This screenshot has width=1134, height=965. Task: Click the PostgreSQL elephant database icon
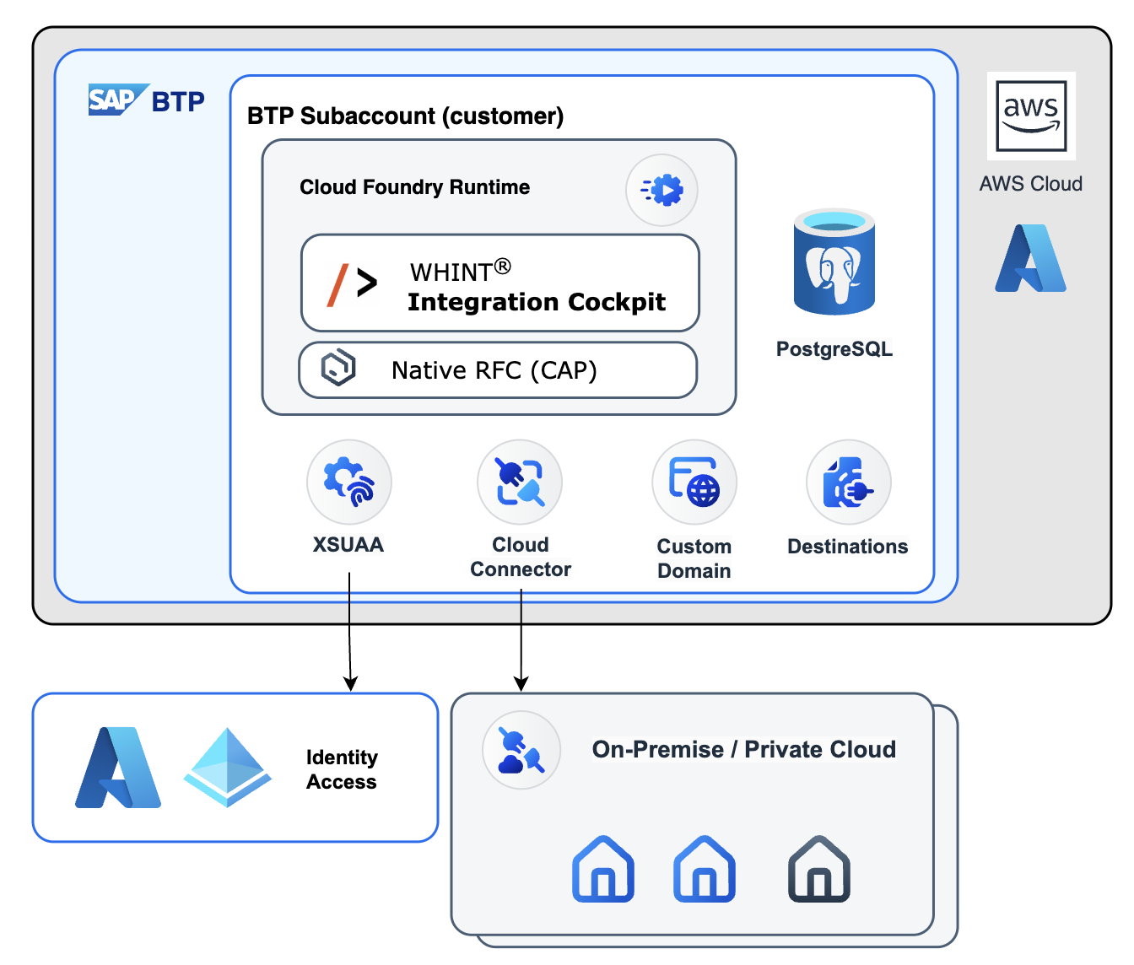pyautogui.click(x=834, y=261)
